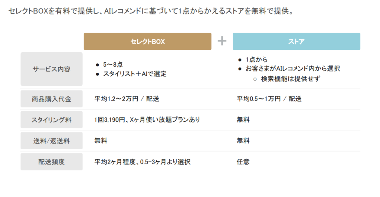Click 平均2ヶ月程度 delivery frequency cell
The image size is (380, 197).
[142, 162]
